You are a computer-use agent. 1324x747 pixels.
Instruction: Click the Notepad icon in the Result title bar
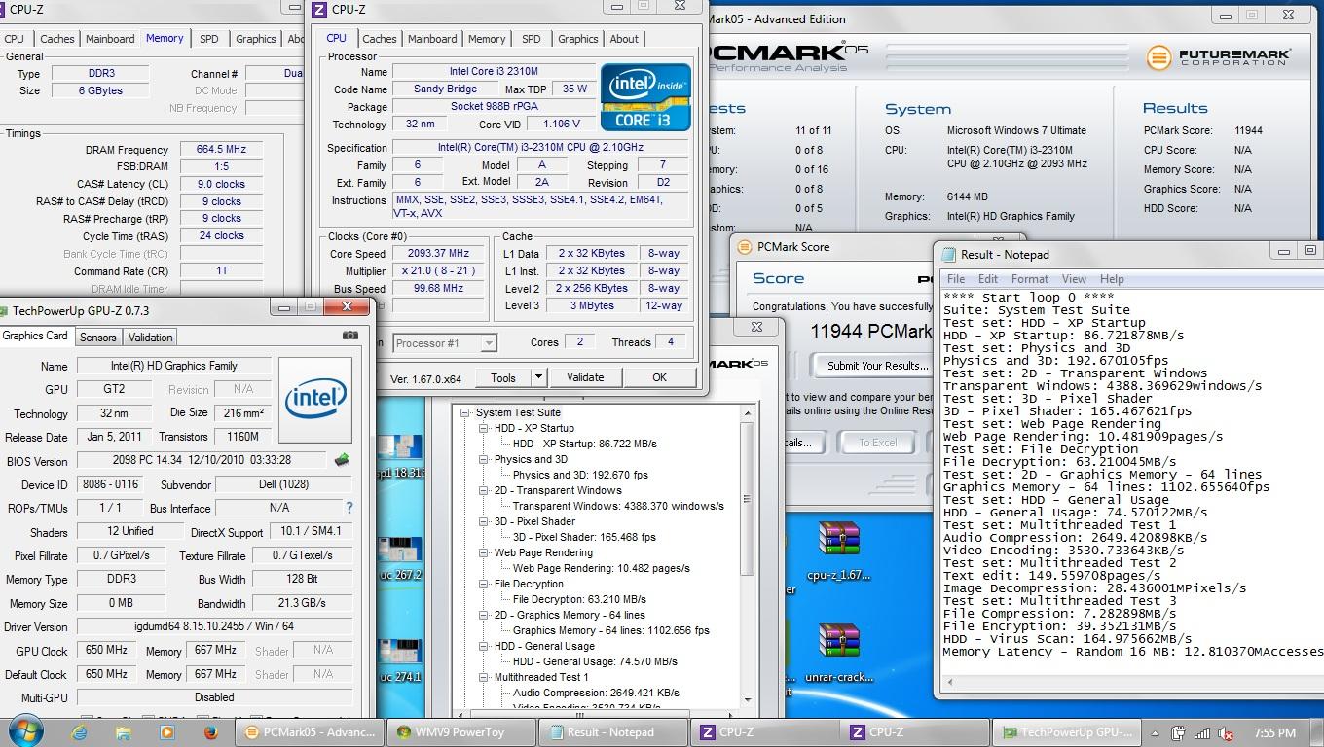coord(948,254)
